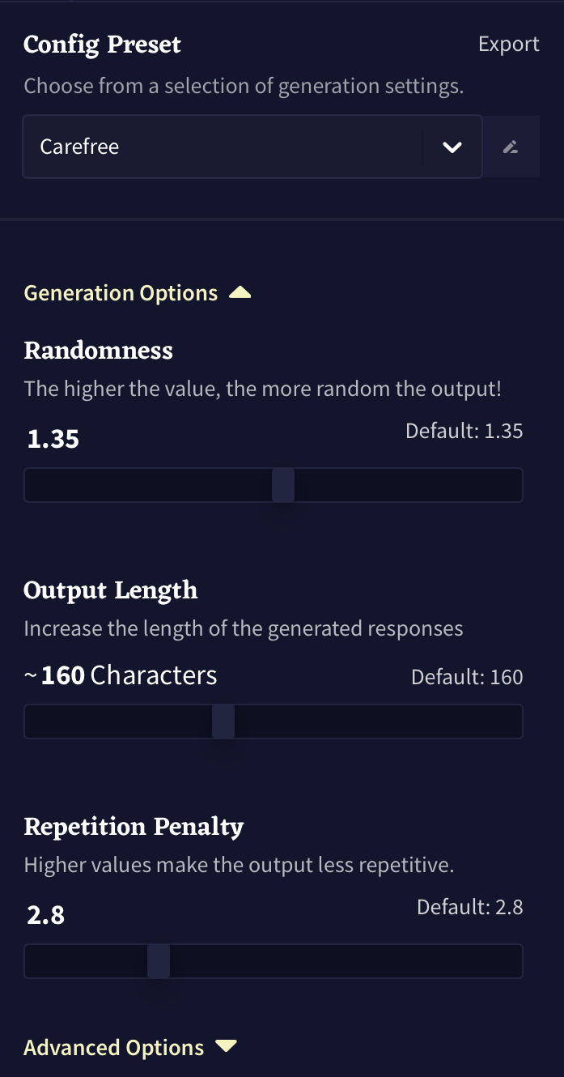Viewport: 564px width, 1077px height.
Task: Click the chevron arrow in the preset selector
Action: tap(452, 147)
